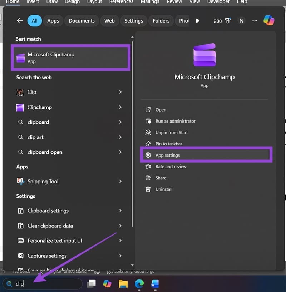This screenshot has height=292, width=286.
Task: Open Task View on the taskbar
Action: pos(92,283)
